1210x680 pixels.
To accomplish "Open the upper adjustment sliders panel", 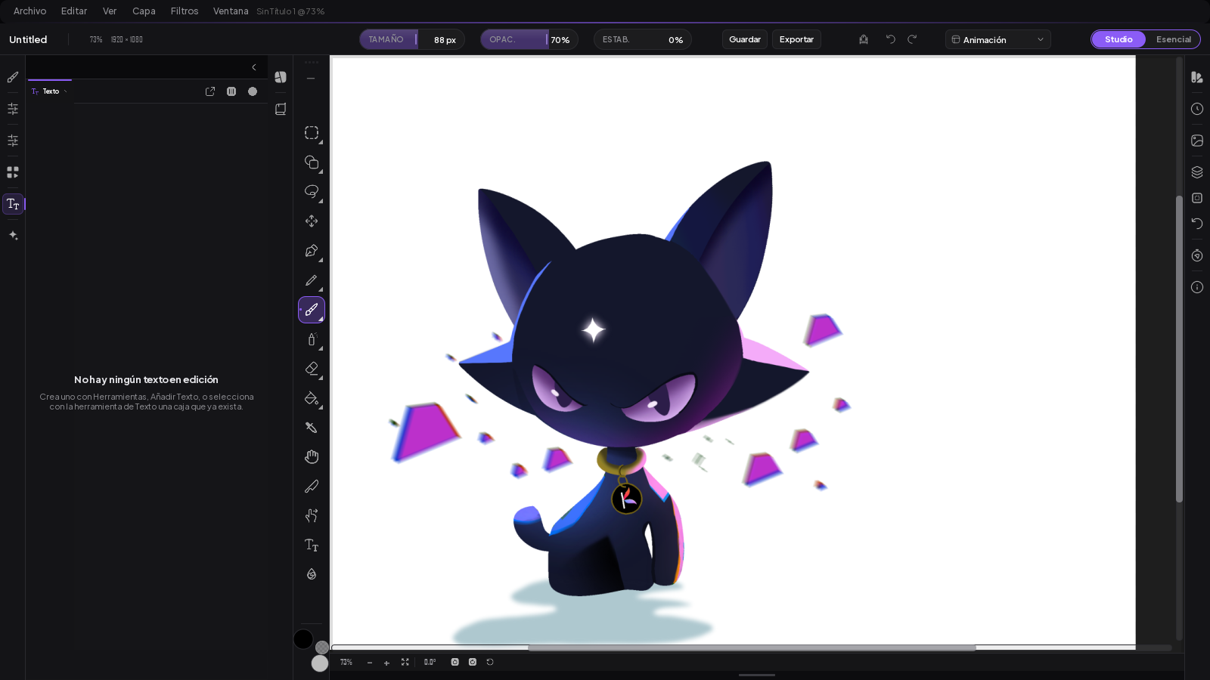I will pyautogui.click(x=13, y=109).
